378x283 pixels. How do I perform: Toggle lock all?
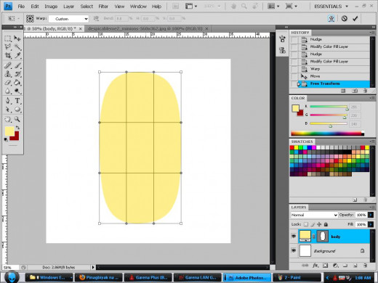326,224
